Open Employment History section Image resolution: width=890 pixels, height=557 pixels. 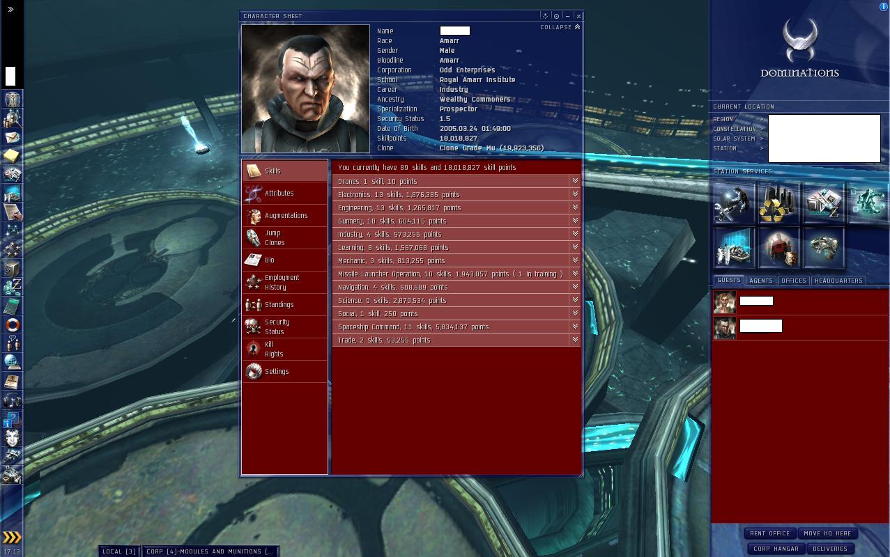[284, 283]
